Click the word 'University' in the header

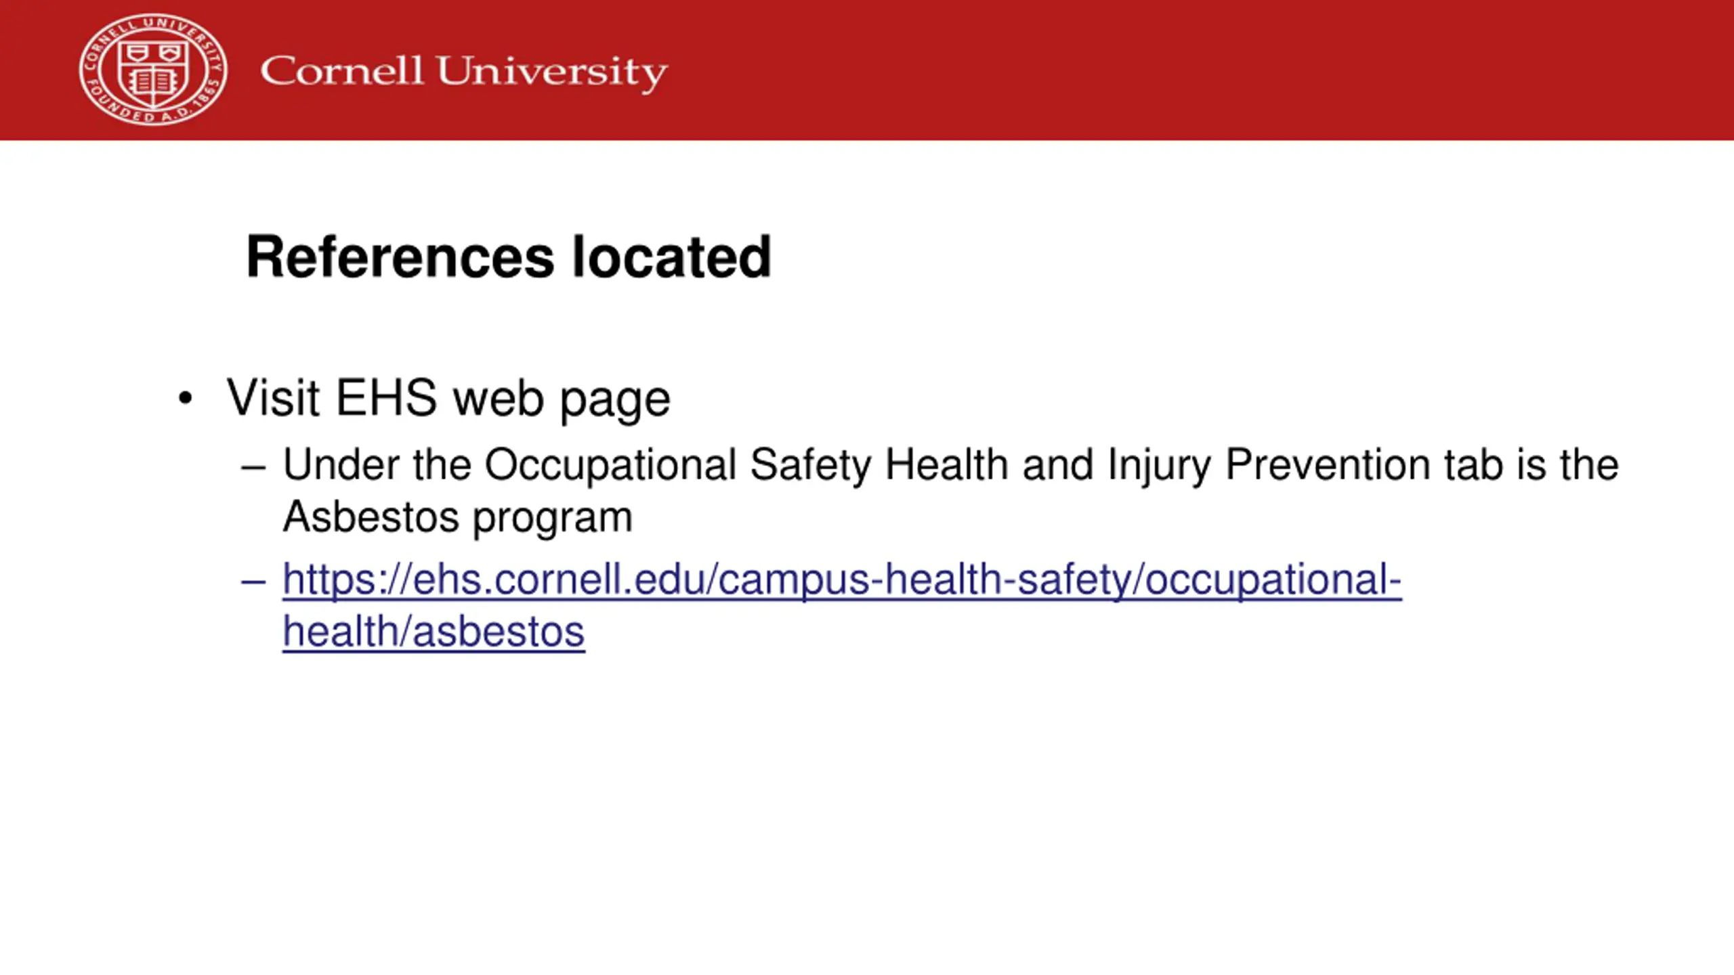pyautogui.click(x=552, y=73)
